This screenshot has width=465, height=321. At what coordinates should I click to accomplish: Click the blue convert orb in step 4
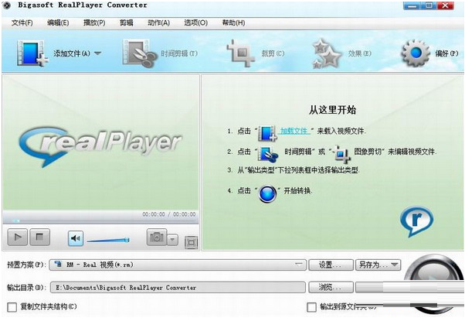point(267,193)
